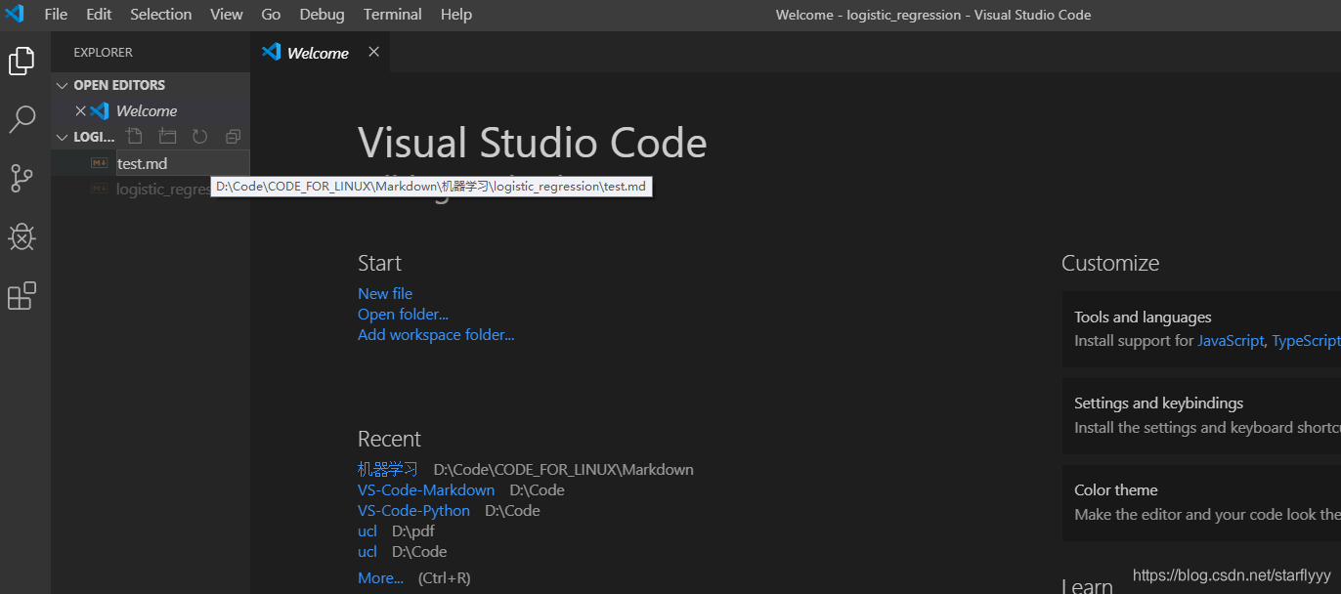This screenshot has width=1341, height=594.
Task: Open recent ucl folder in D:\Code
Action: tap(367, 551)
